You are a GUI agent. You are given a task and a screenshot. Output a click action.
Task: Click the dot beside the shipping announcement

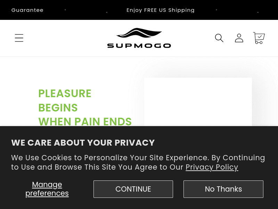(217, 10)
